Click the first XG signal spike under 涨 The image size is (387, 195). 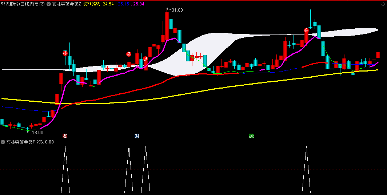(65, 169)
